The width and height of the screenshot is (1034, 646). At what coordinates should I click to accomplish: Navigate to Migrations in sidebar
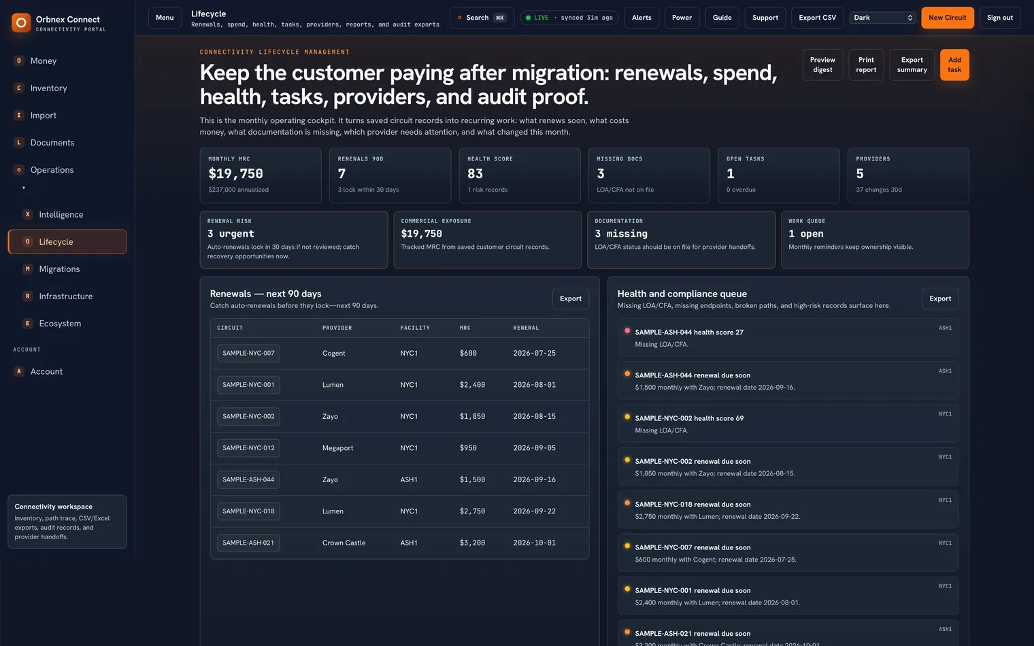(67, 269)
